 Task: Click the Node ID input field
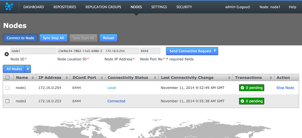(33, 51)
